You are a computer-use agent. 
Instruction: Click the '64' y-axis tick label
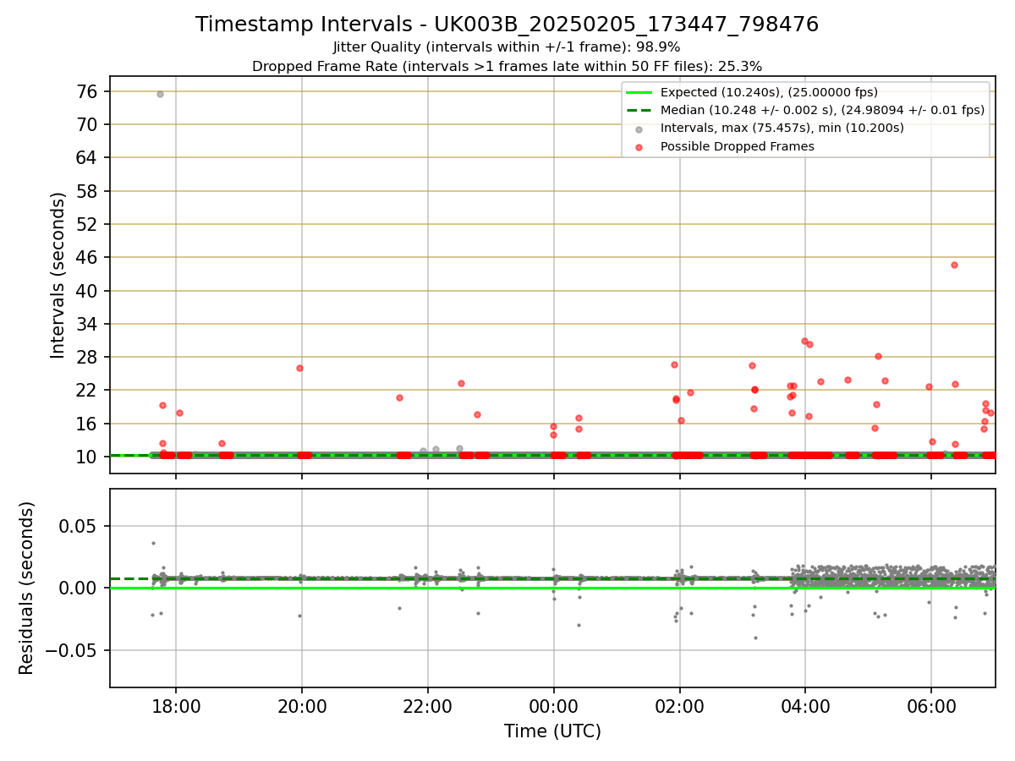[x=88, y=157]
